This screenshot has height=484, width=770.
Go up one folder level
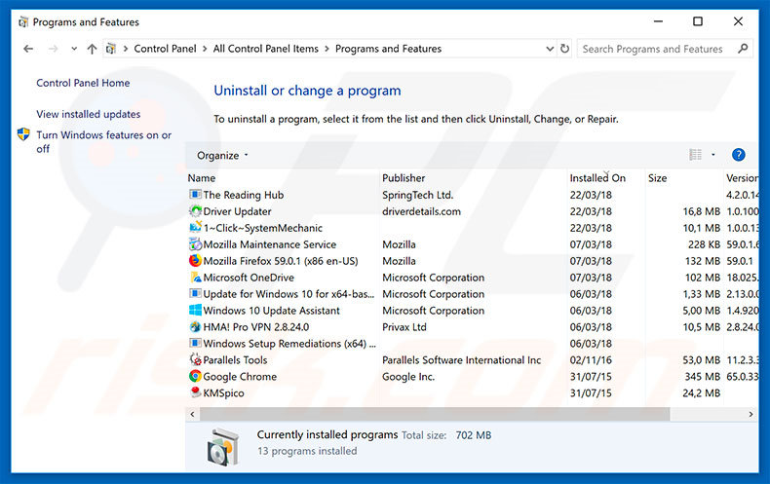92,49
